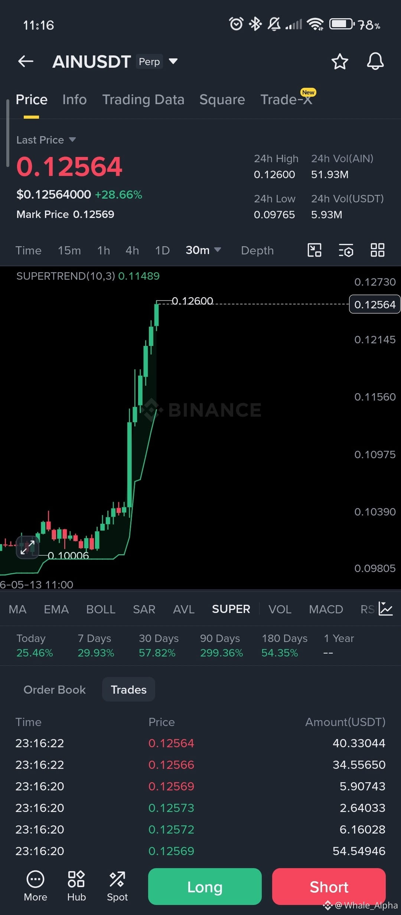Tap the 90 Days 299.36% performance value
The width and height of the screenshot is (401, 915).
pos(222,653)
